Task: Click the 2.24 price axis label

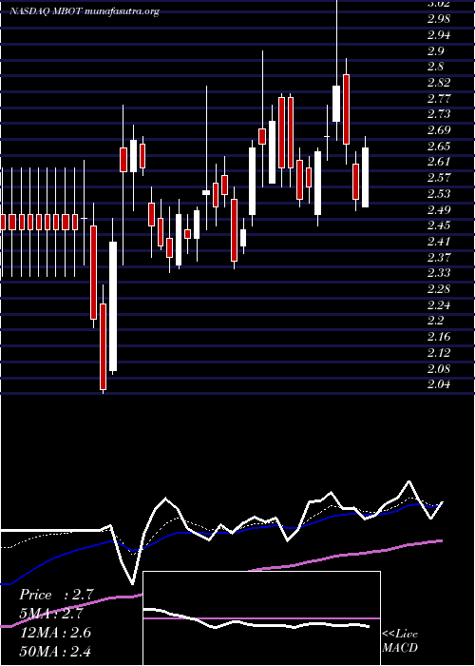Action: (x=439, y=305)
